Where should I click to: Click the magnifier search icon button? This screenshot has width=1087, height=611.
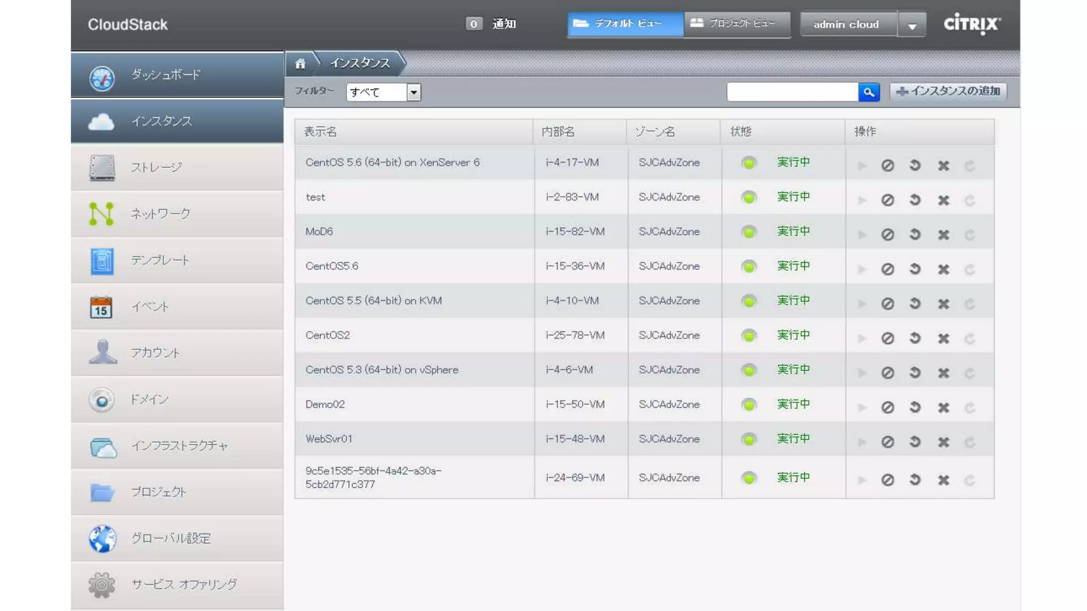point(869,92)
